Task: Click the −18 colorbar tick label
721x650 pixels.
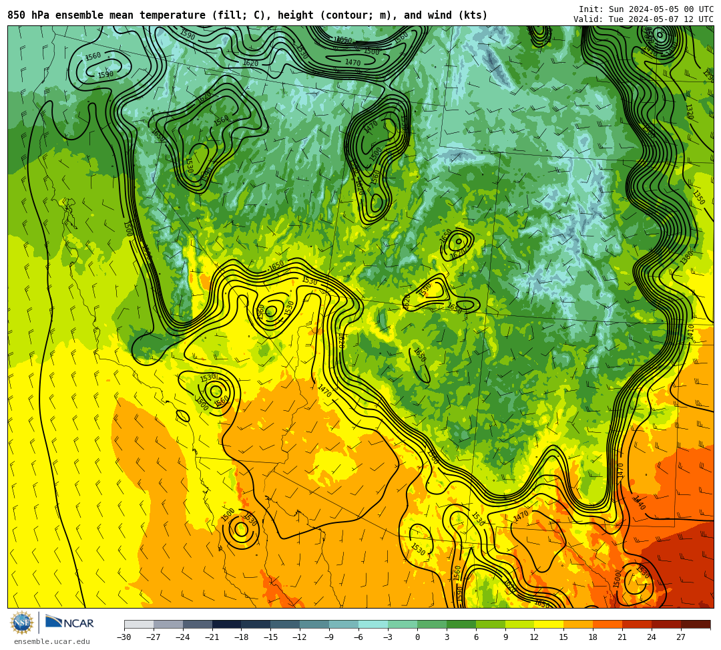Action: pos(242,637)
